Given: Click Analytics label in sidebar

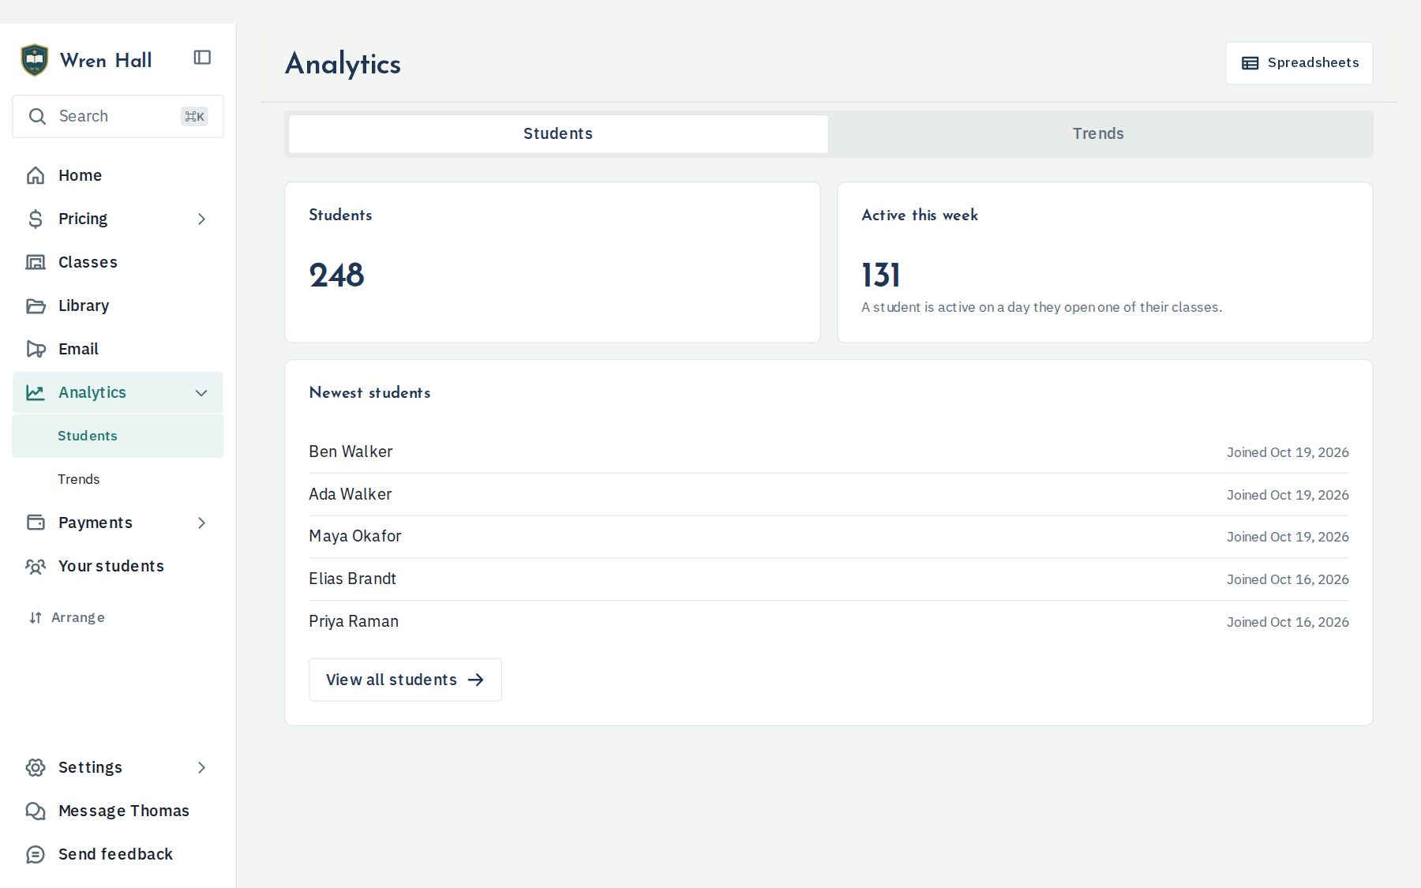Looking at the screenshot, I should (x=92, y=392).
